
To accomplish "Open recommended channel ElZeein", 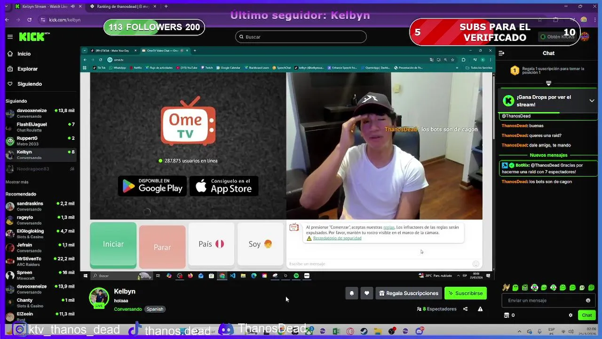I will 40,316.
